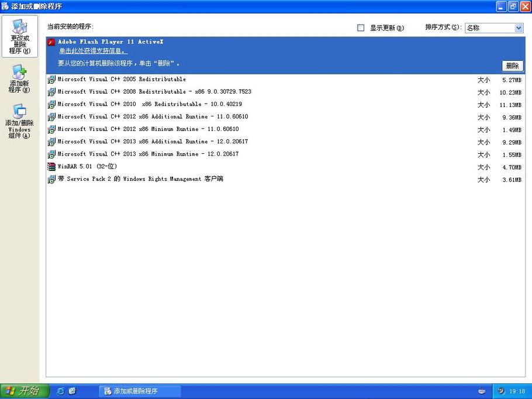Image resolution: width=532 pixels, height=399 pixels.
Task: Select WinRAR 5.01 (32-位) row
Action: (x=286, y=167)
